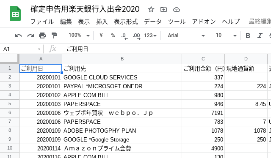Screen dimensions: 271x158
Task: Select cell Amazonプライム会費
Action: [x=122, y=148]
